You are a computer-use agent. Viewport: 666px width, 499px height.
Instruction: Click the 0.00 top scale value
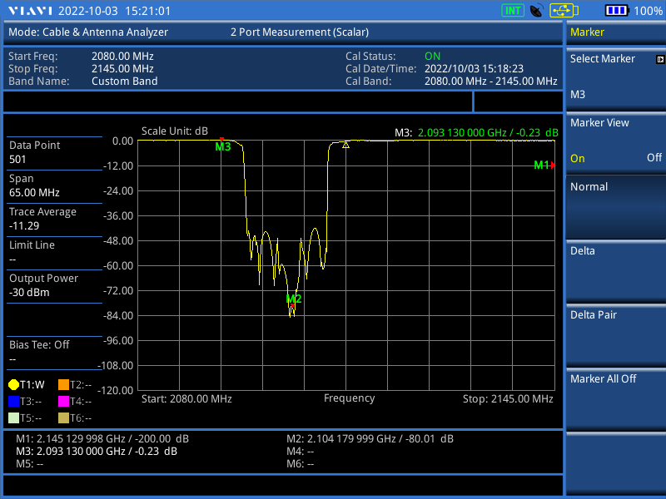(x=122, y=141)
